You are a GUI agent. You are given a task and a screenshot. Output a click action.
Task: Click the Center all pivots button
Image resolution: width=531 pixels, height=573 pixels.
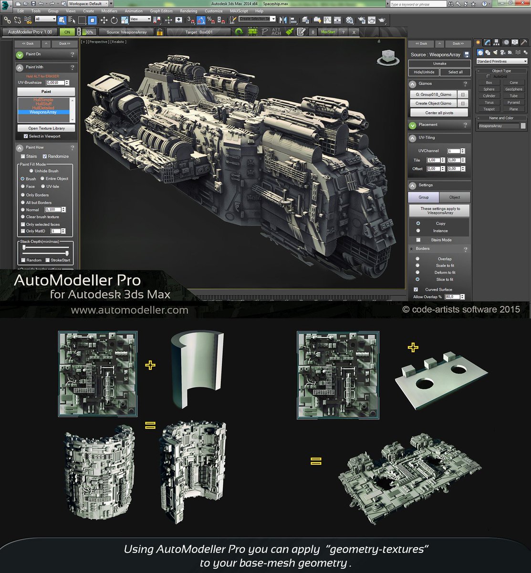(439, 113)
